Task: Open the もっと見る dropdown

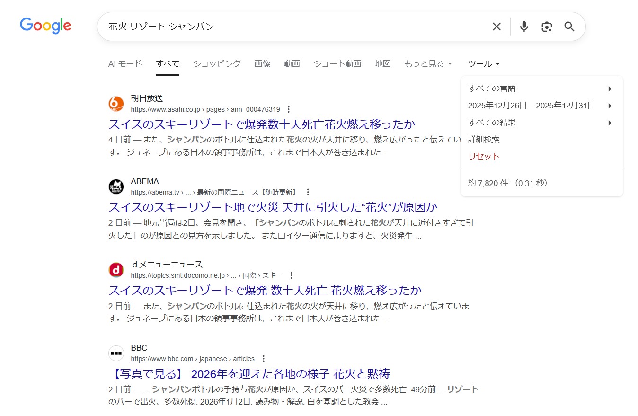Action: 428,64
